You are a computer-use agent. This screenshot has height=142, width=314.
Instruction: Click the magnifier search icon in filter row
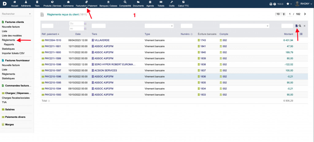300,26
